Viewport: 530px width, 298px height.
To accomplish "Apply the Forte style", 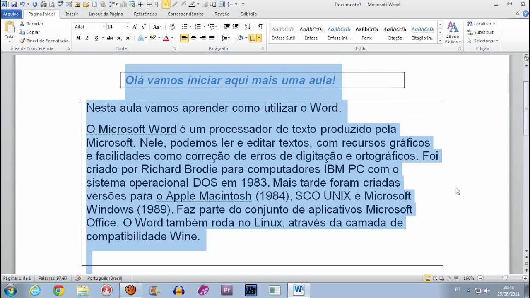I will (367, 33).
